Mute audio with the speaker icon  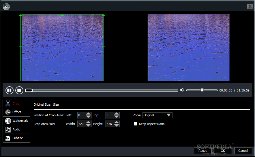pos(182,90)
